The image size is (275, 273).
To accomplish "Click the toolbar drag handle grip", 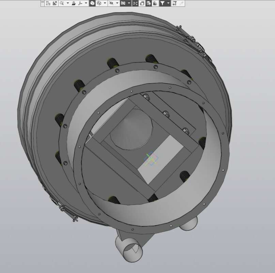I will tap(42, 3).
